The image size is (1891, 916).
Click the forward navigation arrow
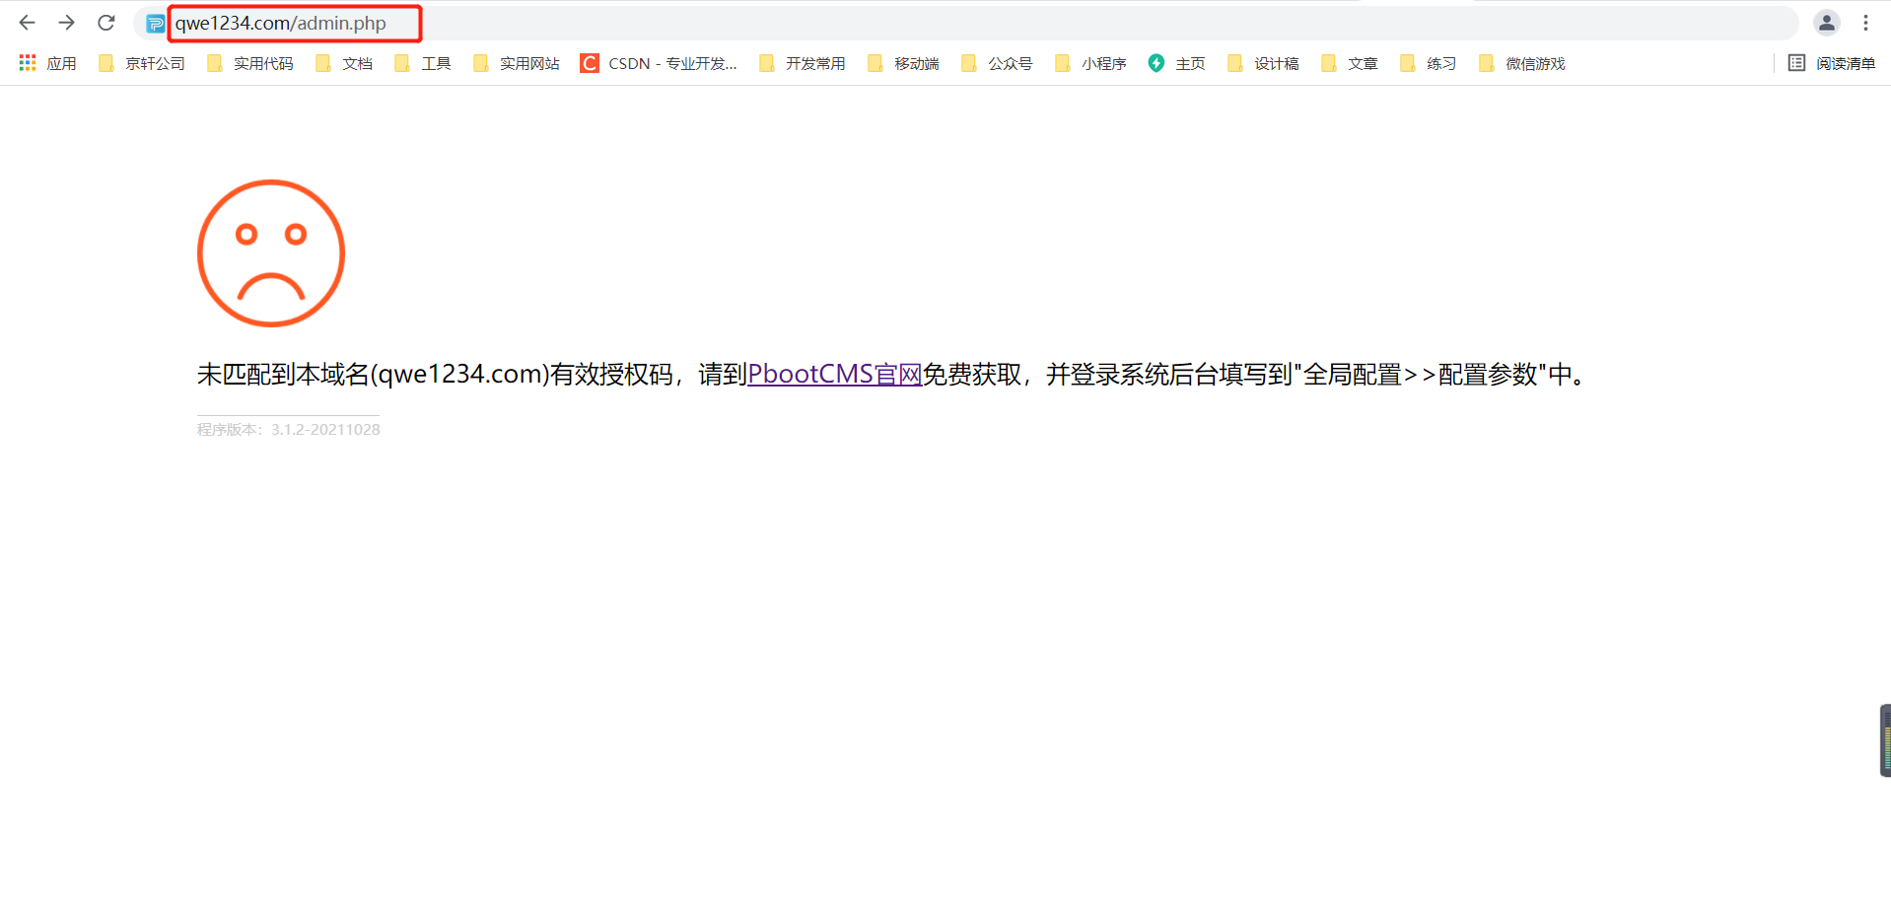66,23
